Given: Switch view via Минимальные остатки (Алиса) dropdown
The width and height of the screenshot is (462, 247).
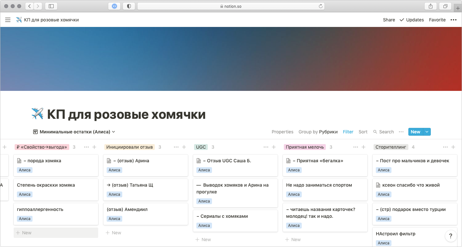Looking at the screenshot, I should [74, 132].
